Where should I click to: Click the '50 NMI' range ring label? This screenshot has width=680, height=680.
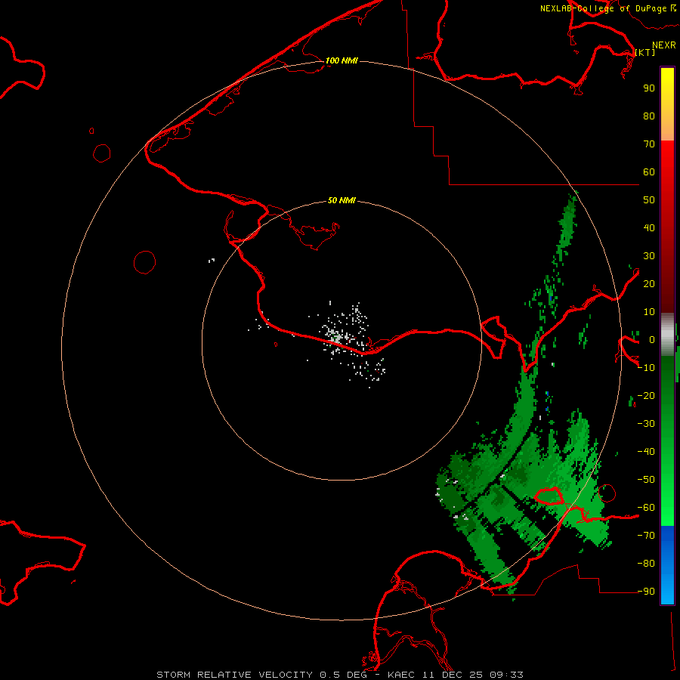(342, 200)
